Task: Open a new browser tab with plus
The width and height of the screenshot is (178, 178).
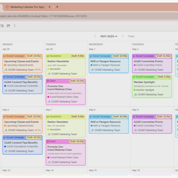Action: click(57, 7)
